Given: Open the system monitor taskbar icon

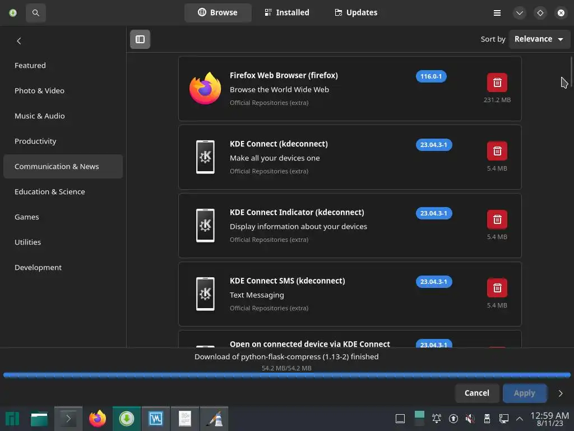Looking at the screenshot, I should click(156, 419).
